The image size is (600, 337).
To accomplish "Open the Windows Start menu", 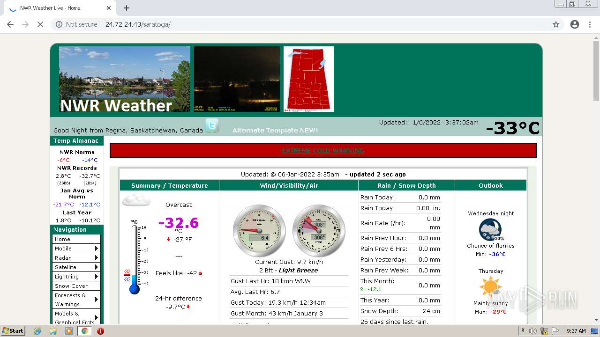I will click(13, 331).
